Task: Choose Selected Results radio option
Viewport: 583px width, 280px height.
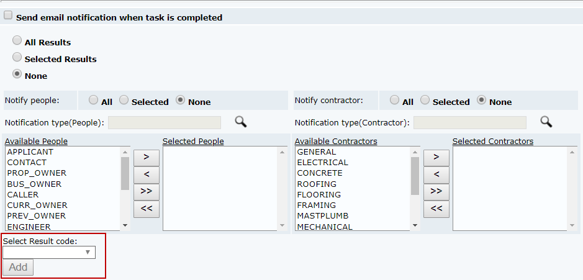Action: tap(17, 57)
